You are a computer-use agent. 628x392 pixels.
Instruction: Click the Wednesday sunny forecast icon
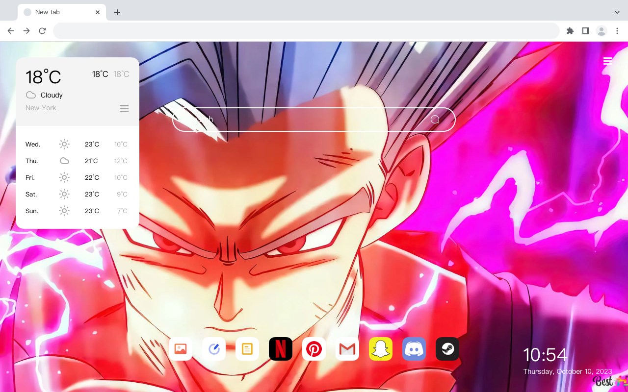click(x=64, y=144)
